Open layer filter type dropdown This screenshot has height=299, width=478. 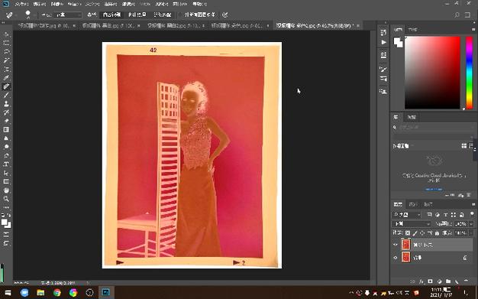pyautogui.click(x=407, y=215)
